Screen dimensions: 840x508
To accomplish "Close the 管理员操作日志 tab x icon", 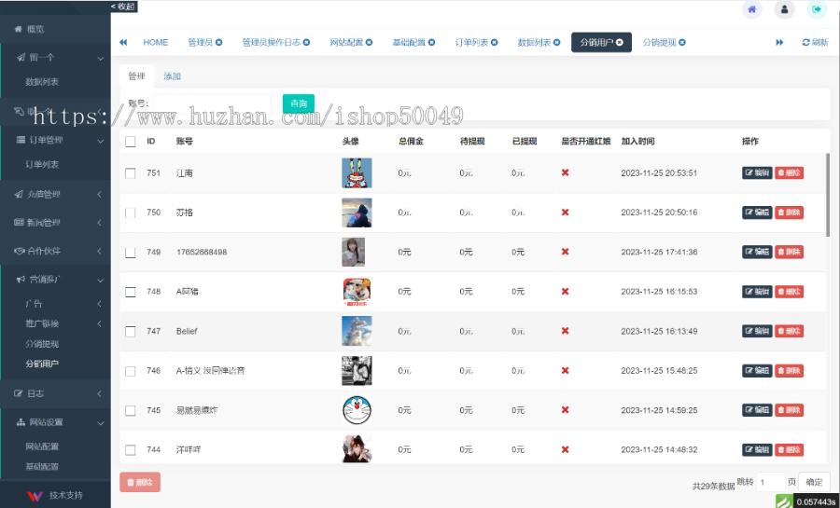I will point(306,42).
